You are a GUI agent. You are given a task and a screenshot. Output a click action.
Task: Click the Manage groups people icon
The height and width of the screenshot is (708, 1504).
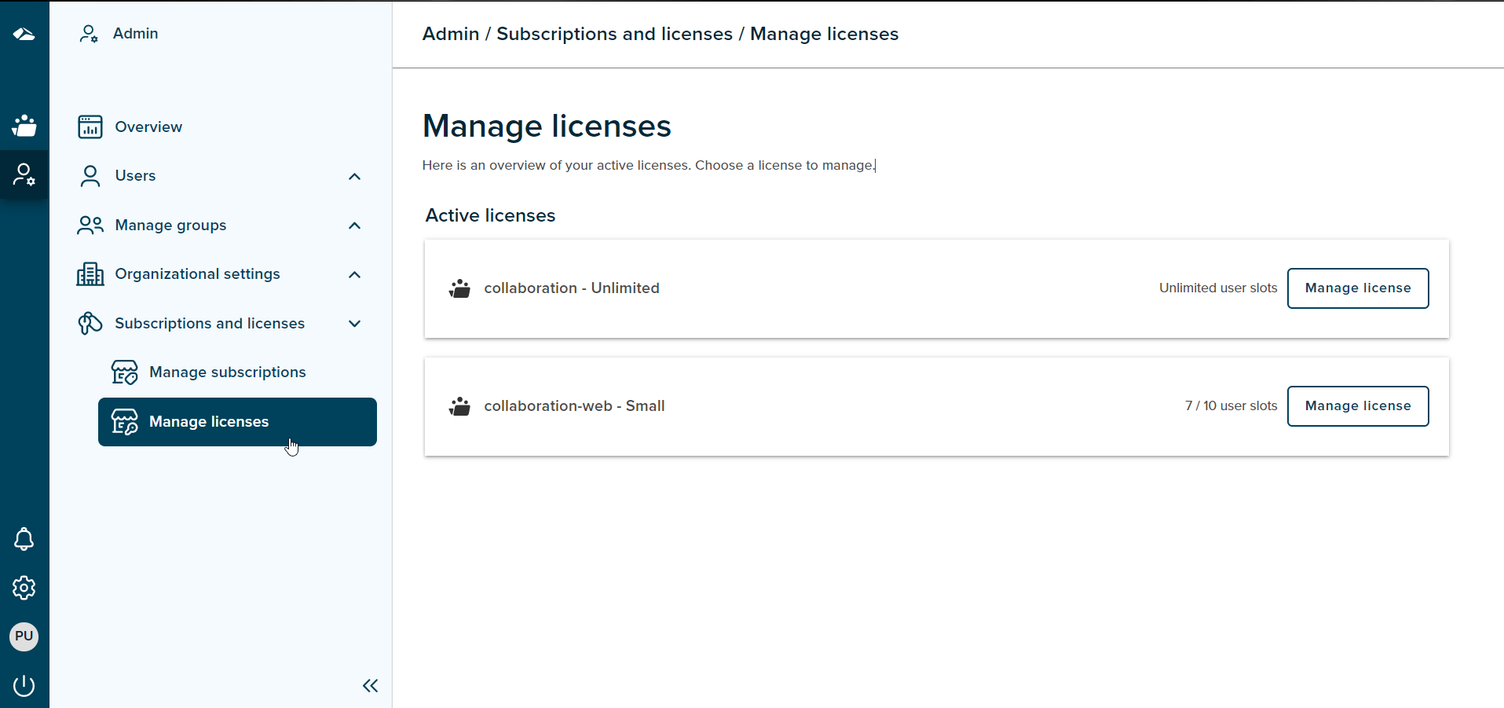tap(90, 225)
